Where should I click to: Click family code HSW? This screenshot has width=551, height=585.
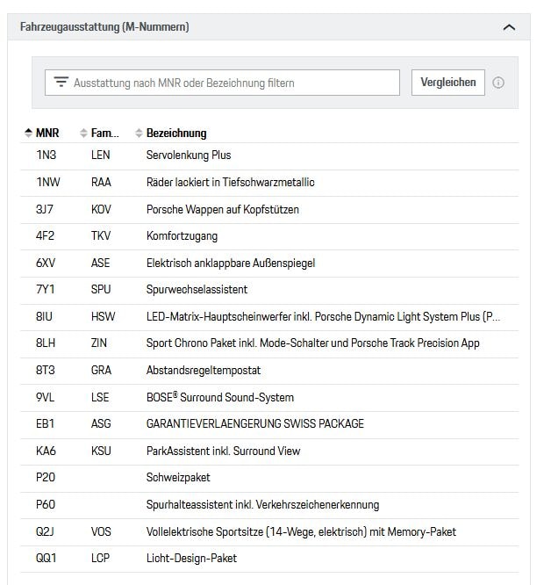[x=103, y=317]
